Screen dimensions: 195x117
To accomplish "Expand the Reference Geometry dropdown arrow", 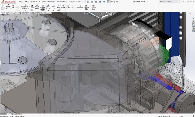I will 53,11.
